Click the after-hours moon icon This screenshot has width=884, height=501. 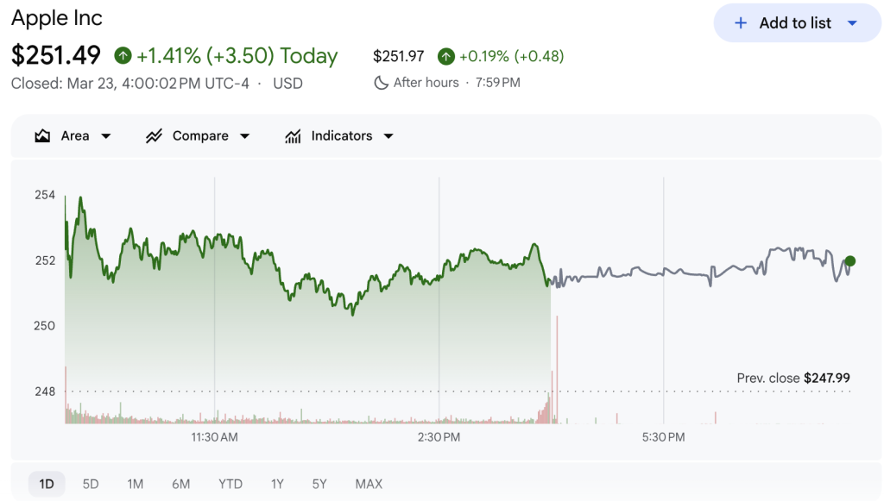pyautogui.click(x=381, y=83)
